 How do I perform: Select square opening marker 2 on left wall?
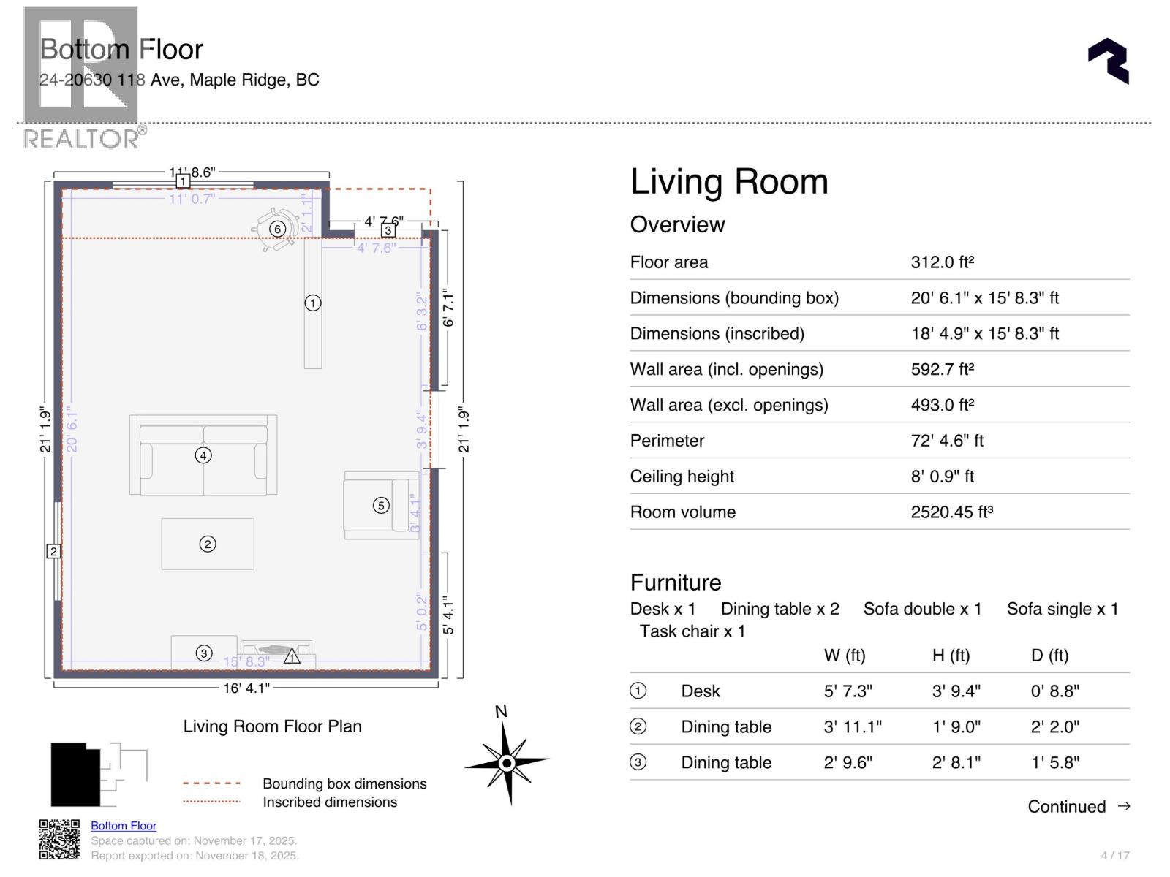point(53,551)
